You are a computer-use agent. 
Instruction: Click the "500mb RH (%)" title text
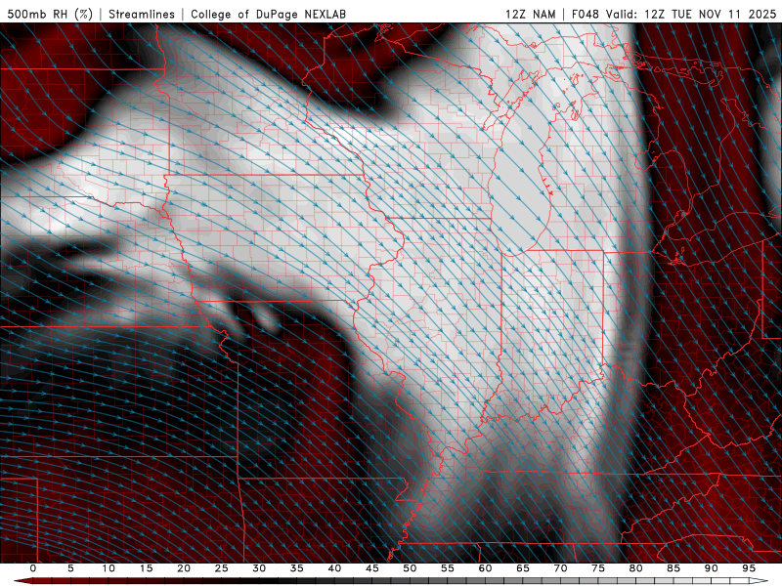(50, 14)
